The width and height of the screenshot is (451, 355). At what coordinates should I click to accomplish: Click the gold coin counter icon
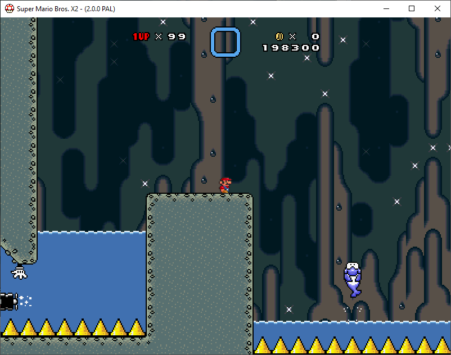point(279,37)
